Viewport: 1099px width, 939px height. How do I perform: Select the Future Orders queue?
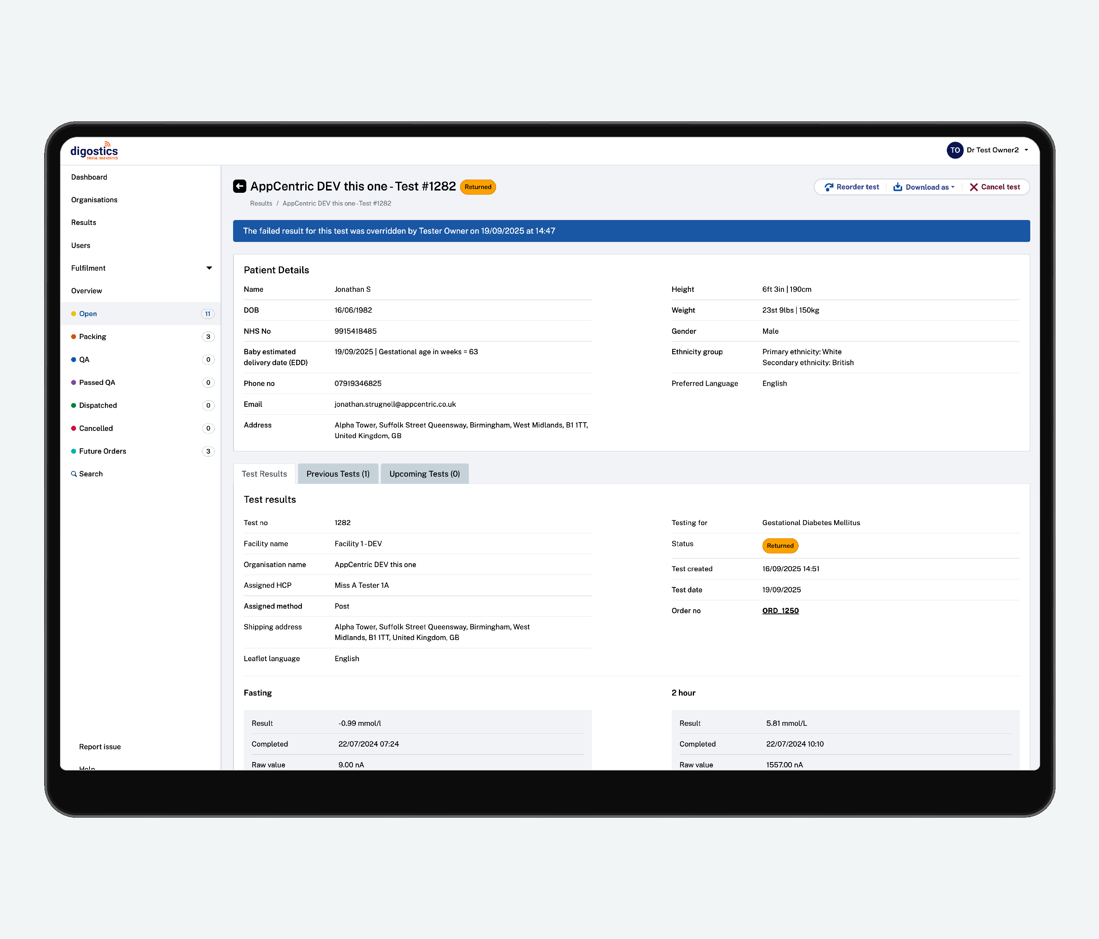(102, 451)
